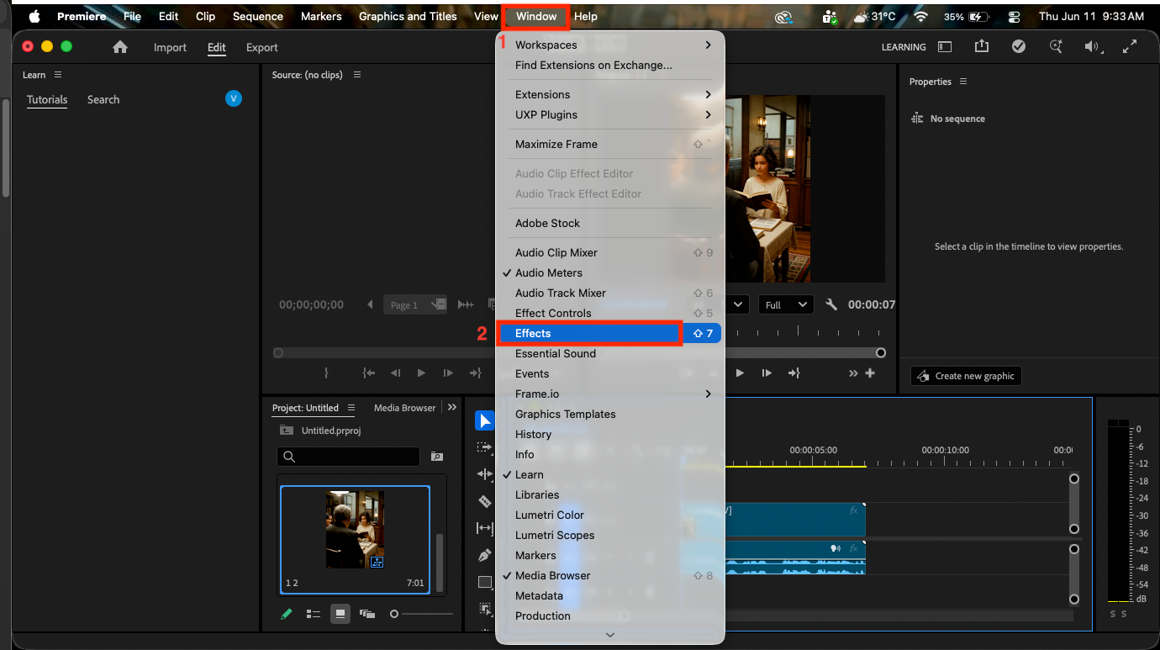Expand the Workspaces submenu
Viewport: 1160px width, 650px height.
coord(610,45)
